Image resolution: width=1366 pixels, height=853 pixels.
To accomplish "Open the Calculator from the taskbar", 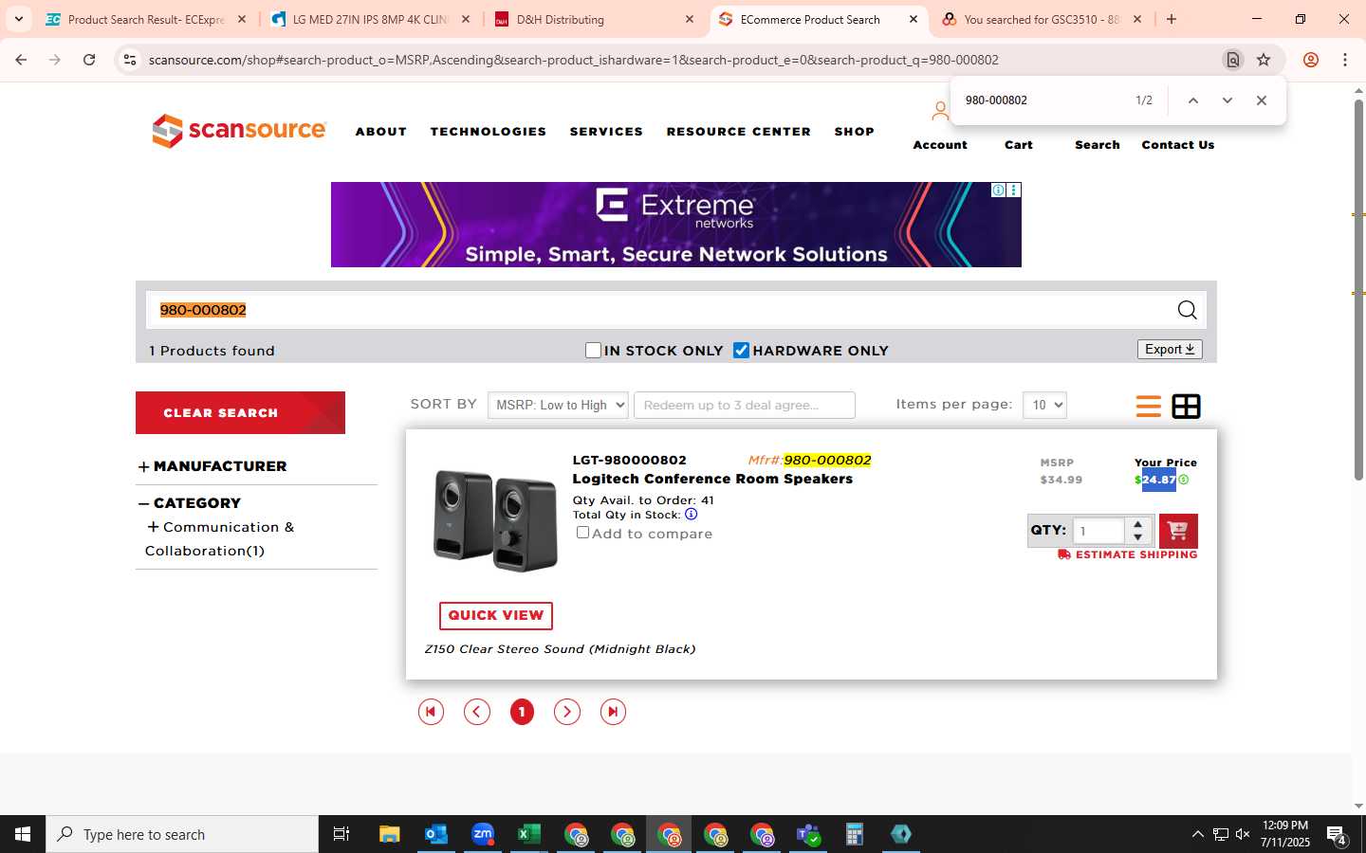I will (854, 834).
